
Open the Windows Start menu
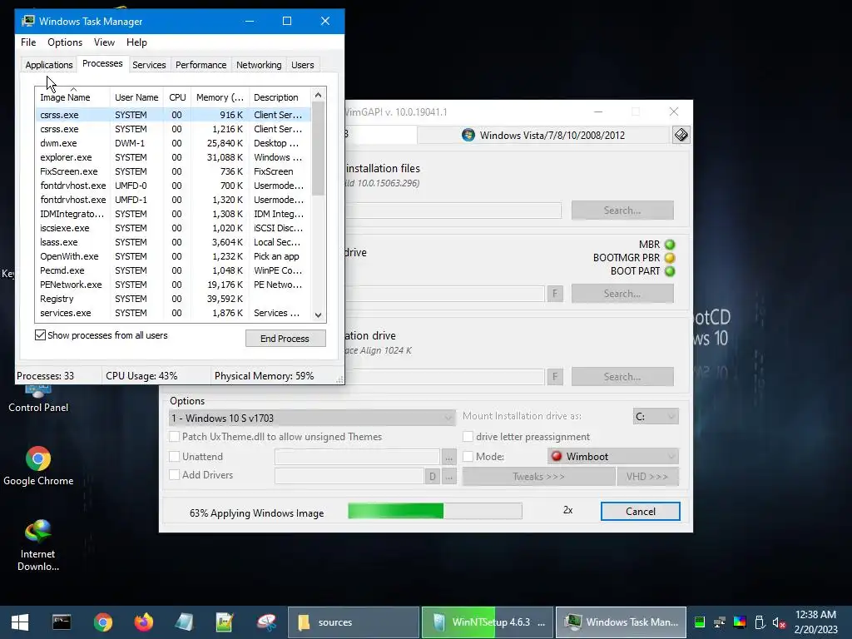20,622
